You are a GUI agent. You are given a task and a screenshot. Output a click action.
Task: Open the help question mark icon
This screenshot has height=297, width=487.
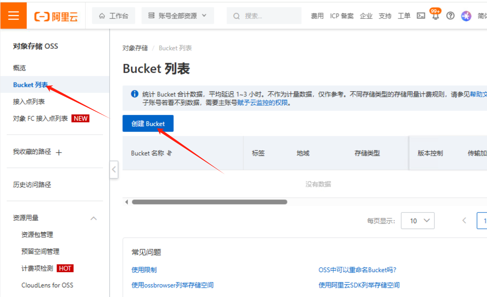(450, 16)
